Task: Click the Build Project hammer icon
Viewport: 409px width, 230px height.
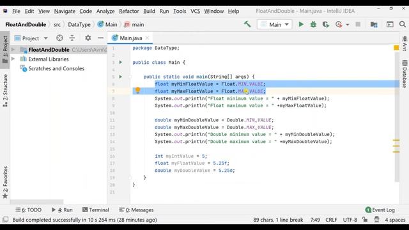Action: (x=247, y=24)
